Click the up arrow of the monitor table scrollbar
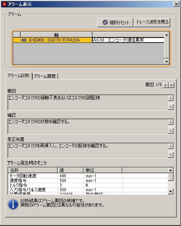 [171, 170]
